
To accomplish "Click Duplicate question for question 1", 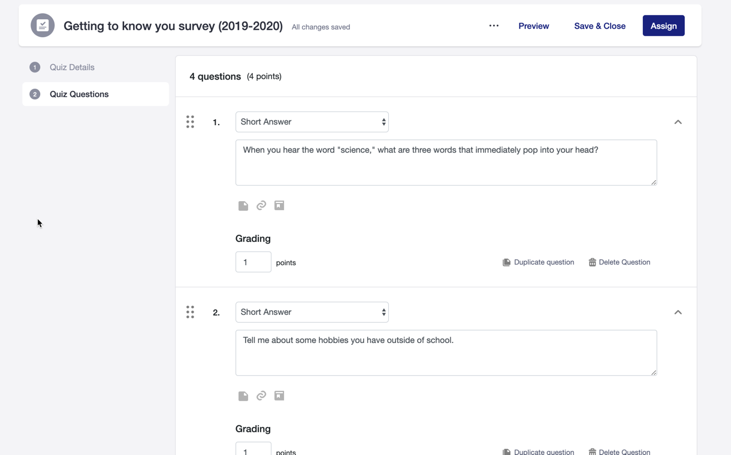I will pyautogui.click(x=538, y=262).
